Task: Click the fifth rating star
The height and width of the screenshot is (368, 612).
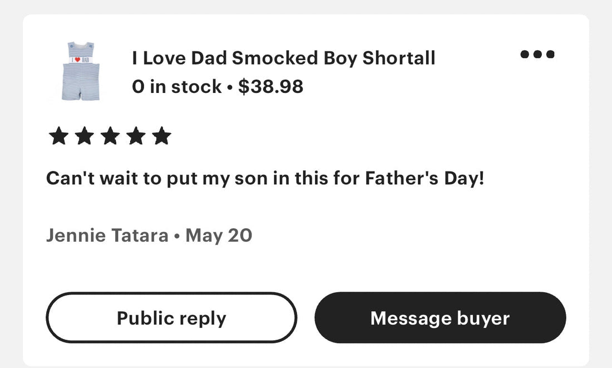Action: coord(161,136)
